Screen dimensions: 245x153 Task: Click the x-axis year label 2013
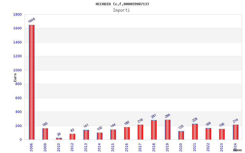pos(86,147)
